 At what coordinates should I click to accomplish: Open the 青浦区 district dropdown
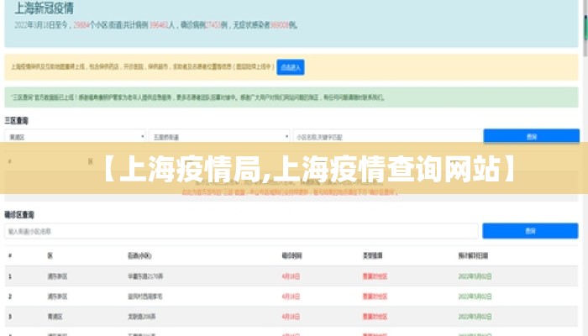click(x=76, y=135)
